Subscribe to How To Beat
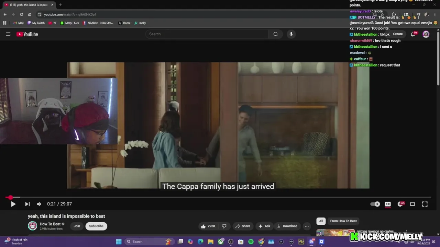 click(x=96, y=226)
